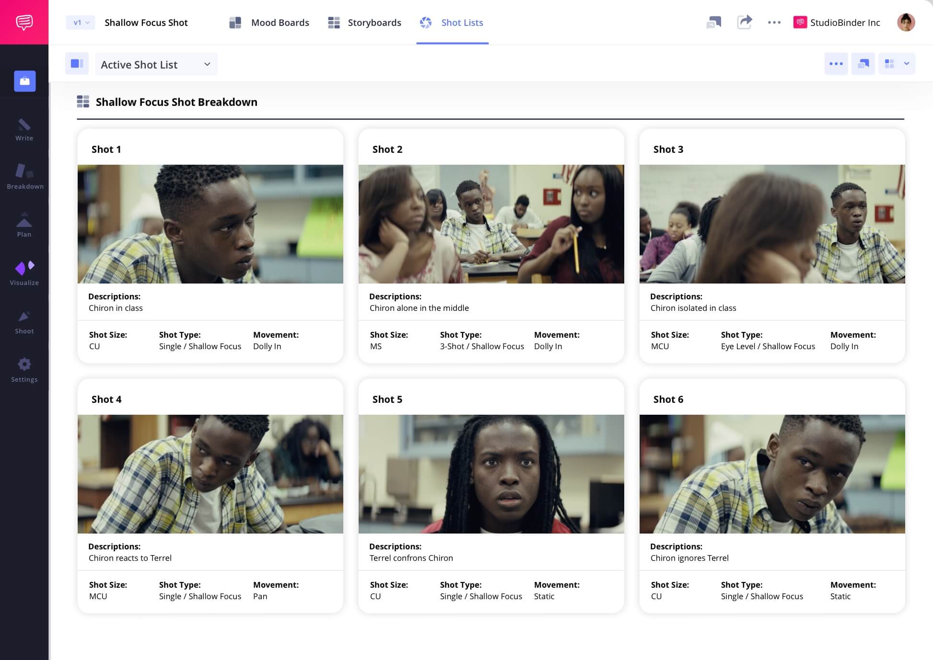
Task: Open the v1 version dropdown
Action: 80,23
